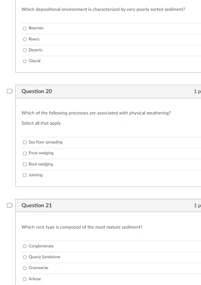Image resolution: width=201 pixels, height=285 pixels.
Task: Mark Glacial as the answer
Action: point(25,61)
